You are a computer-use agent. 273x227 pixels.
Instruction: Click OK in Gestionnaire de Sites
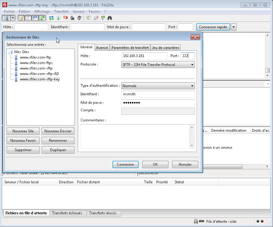pyautogui.click(x=155, y=164)
